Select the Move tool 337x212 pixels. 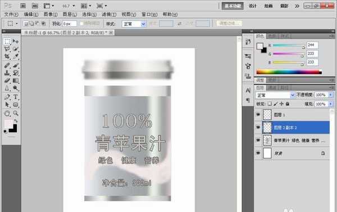[x=16, y=41]
